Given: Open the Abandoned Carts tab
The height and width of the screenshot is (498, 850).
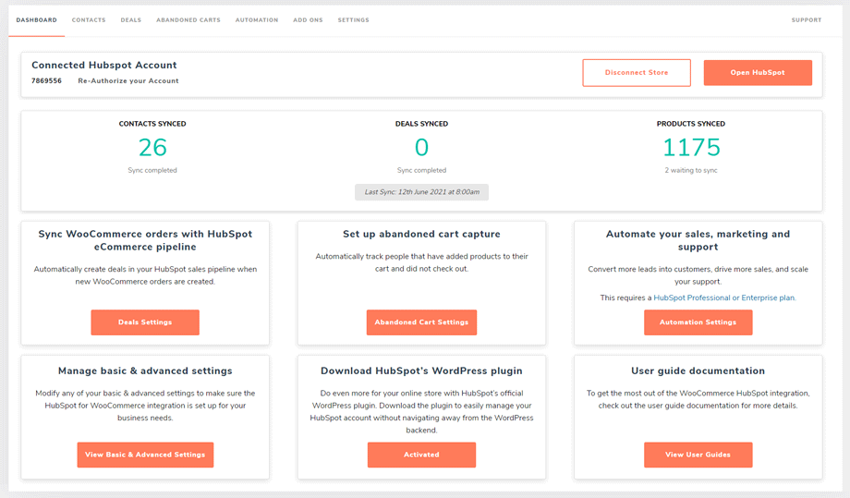Looking at the screenshot, I should click(x=188, y=20).
